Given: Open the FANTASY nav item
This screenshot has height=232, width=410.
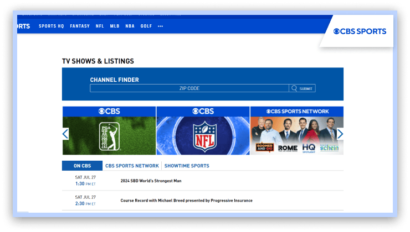Looking at the screenshot, I should coord(80,26).
